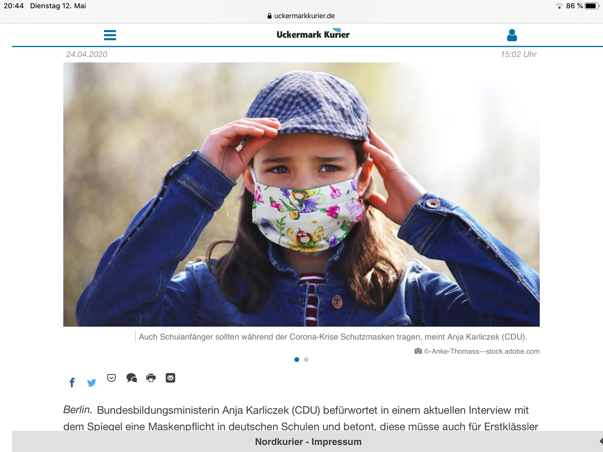Viewport: 603px width, 452px height.
Task: Save article to Pocket
Action: [x=111, y=378]
